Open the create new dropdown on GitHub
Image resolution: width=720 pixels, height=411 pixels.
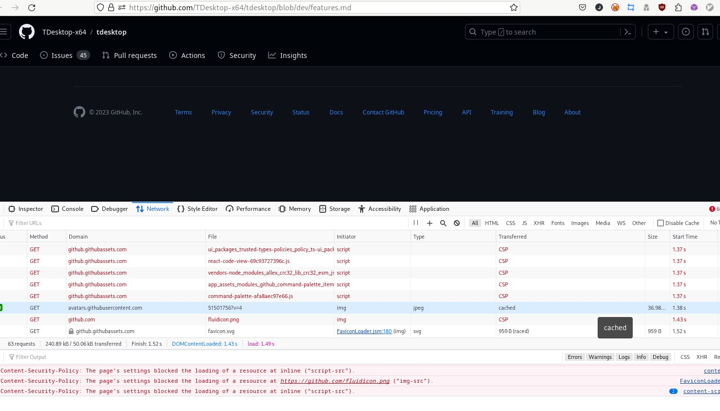click(x=661, y=32)
